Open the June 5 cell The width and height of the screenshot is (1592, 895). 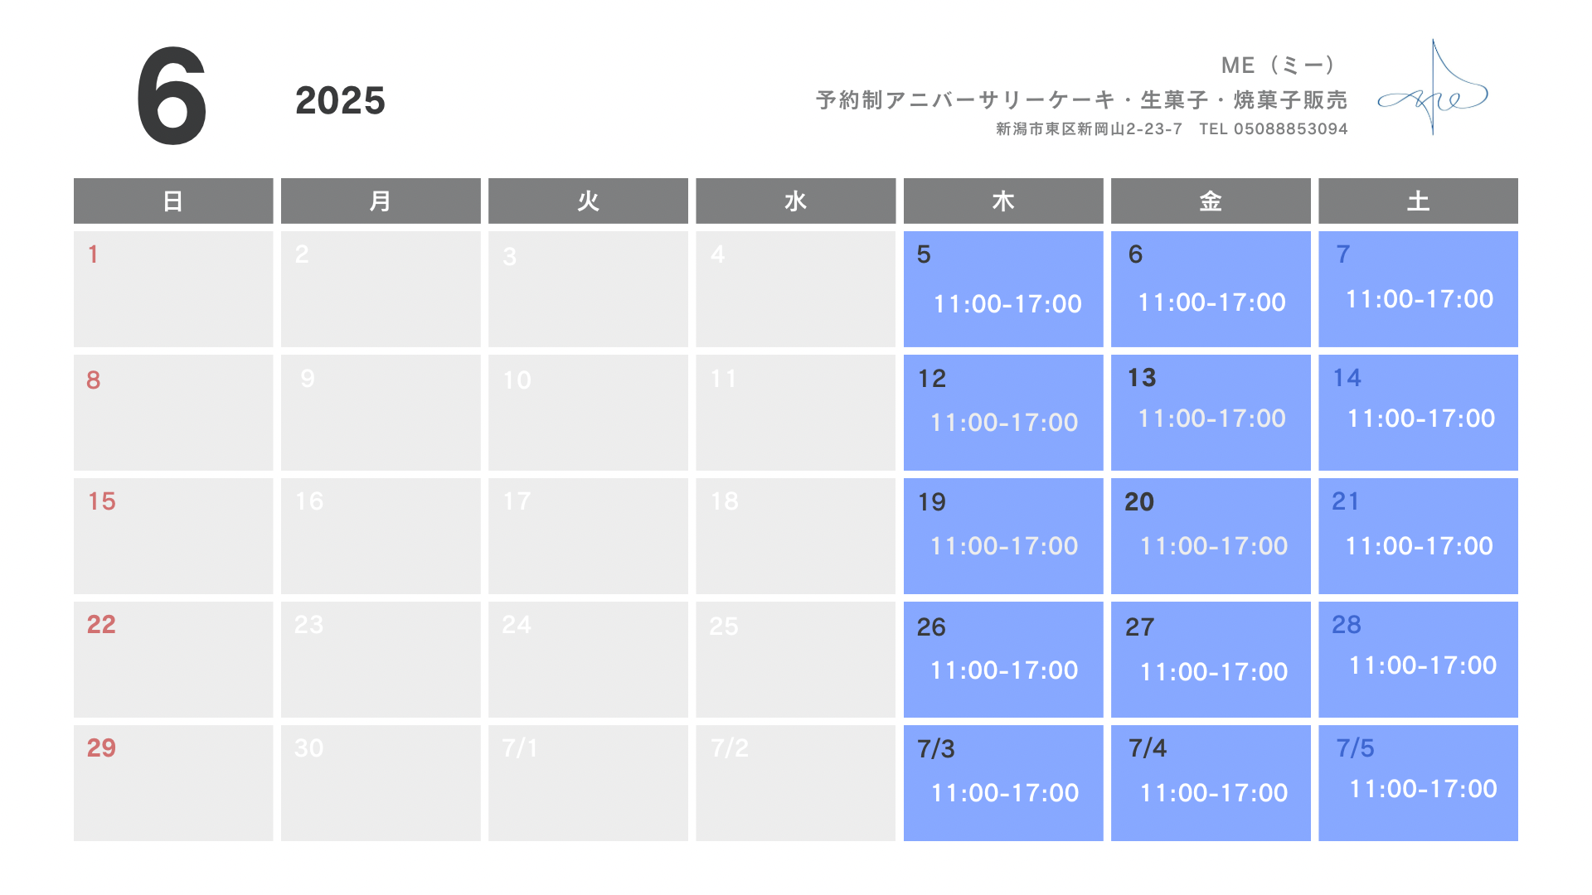coord(1003,289)
